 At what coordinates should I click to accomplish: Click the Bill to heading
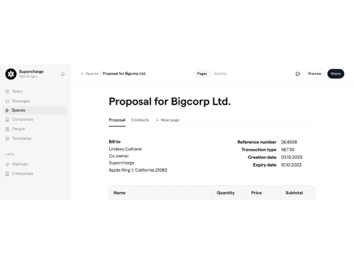click(x=115, y=142)
